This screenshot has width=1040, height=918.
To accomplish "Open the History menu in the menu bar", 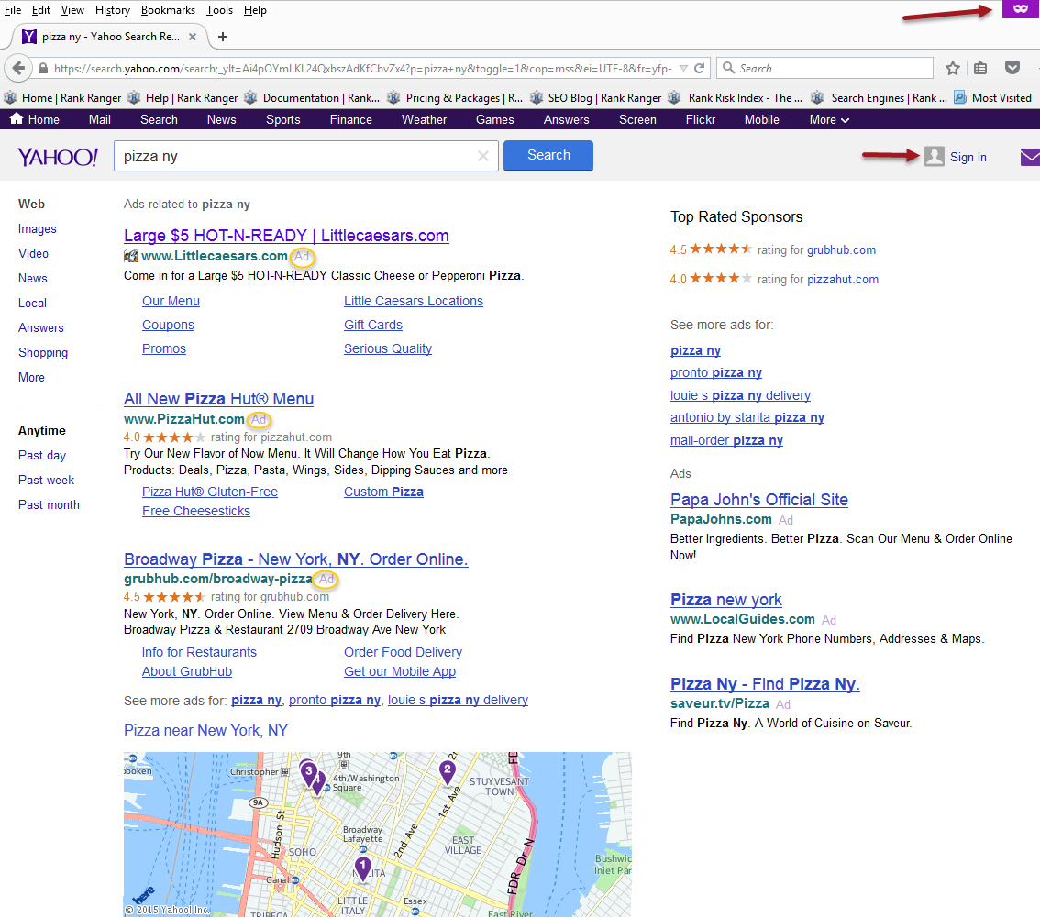I will pyautogui.click(x=113, y=10).
